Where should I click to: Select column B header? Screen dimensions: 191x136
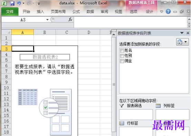(45, 32)
